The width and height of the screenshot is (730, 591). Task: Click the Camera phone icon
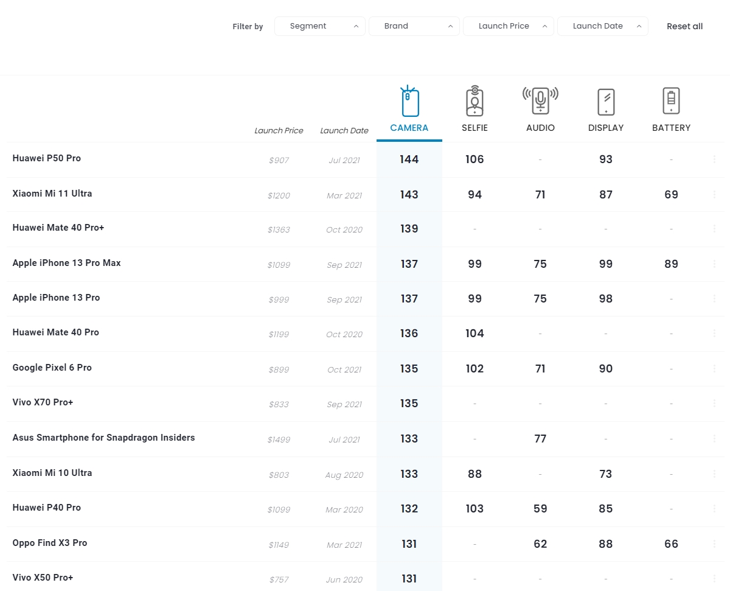(409, 101)
